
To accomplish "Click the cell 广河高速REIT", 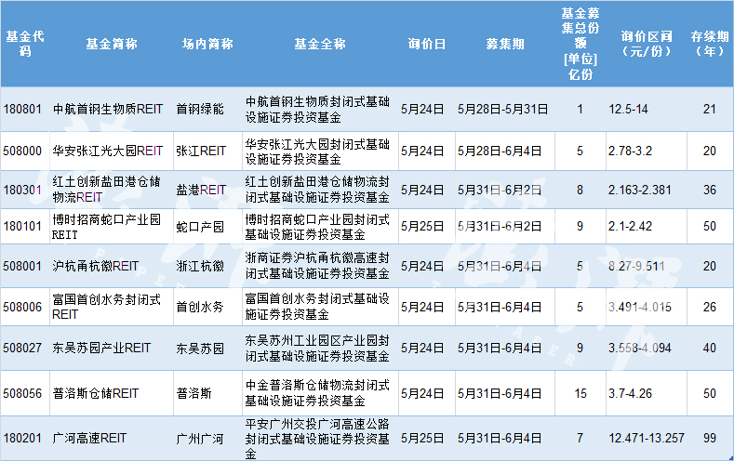I will pyautogui.click(x=89, y=438).
